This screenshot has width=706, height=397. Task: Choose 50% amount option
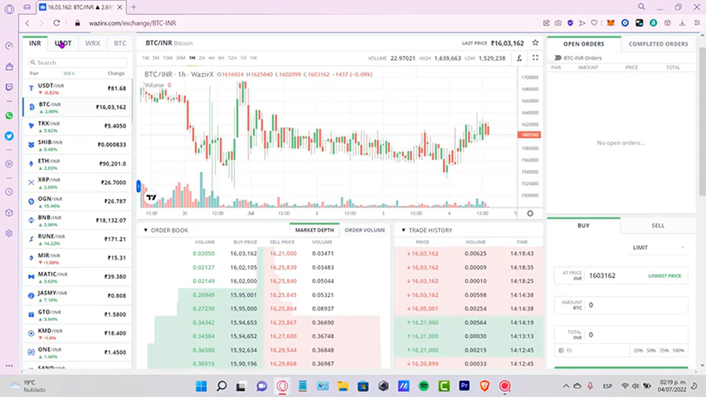[651, 350]
